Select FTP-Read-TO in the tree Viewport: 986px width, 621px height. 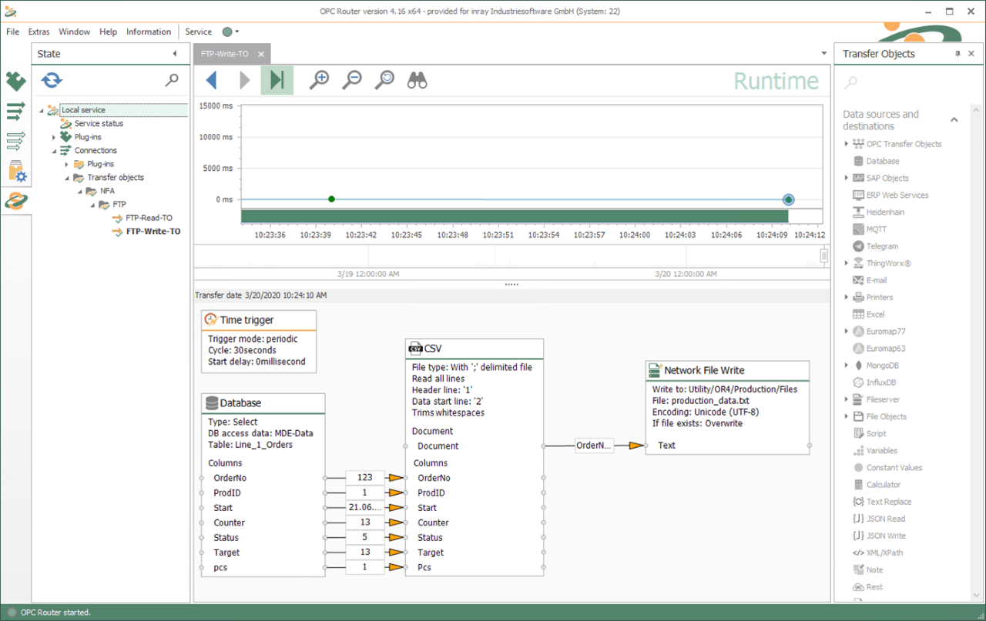(x=149, y=218)
